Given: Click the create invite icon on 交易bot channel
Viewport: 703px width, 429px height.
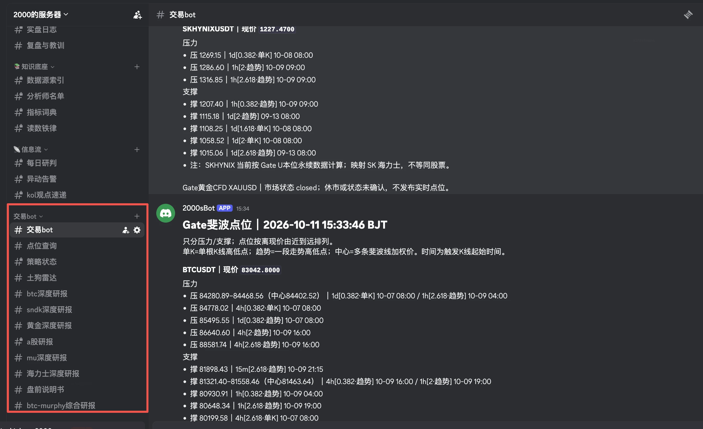Looking at the screenshot, I should 126,230.
